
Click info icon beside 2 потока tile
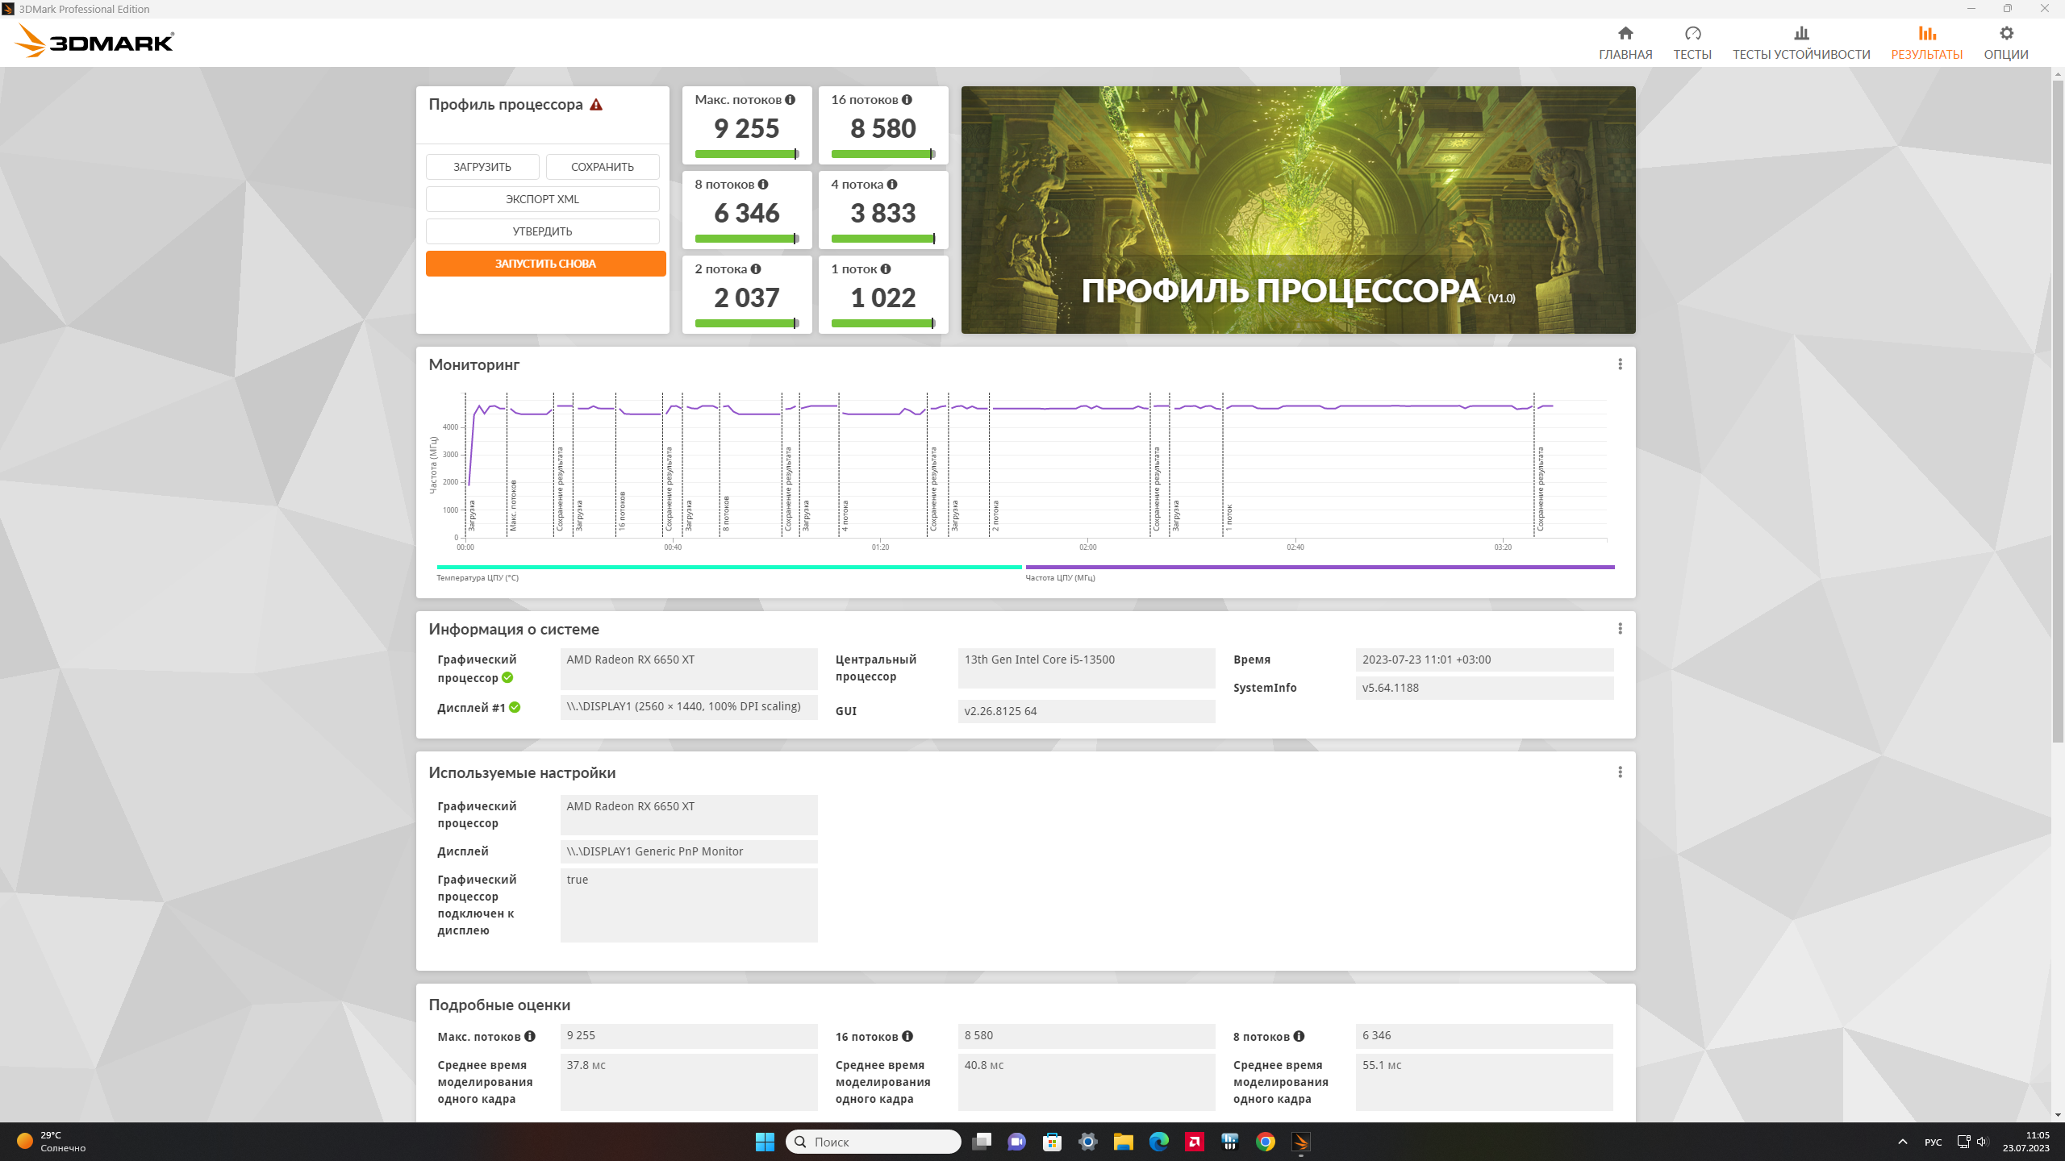(x=756, y=269)
